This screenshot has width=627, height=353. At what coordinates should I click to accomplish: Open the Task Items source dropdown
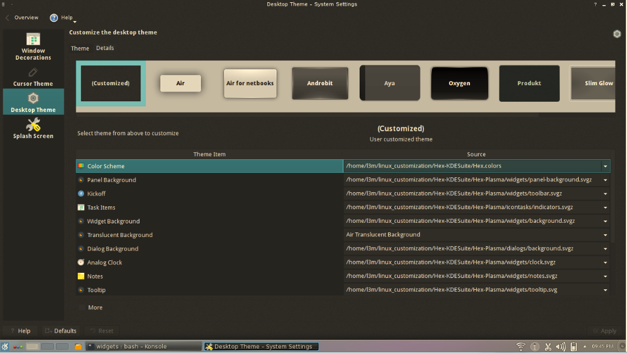click(x=605, y=207)
